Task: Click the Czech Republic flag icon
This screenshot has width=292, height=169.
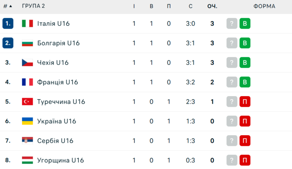Action: pyautogui.click(x=27, y=63)
